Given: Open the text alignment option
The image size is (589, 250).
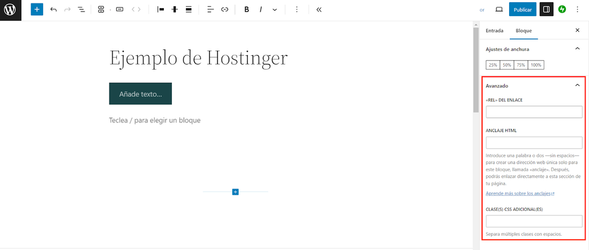Looking at the screenshot, I should 211,9.
